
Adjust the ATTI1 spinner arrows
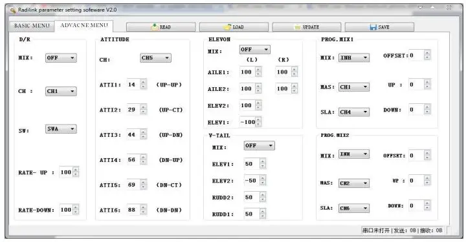pos(143,85)
